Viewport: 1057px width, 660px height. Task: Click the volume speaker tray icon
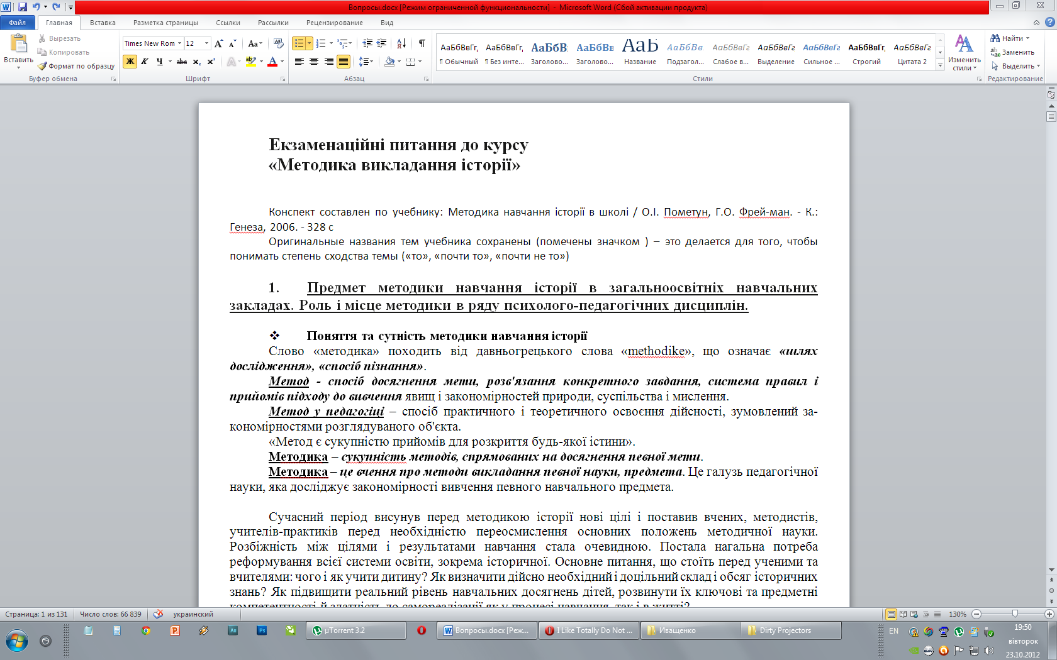[988, 651]
